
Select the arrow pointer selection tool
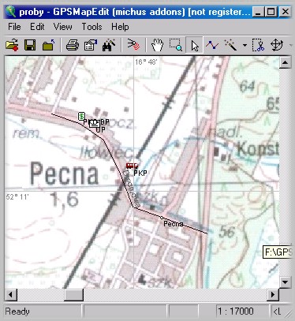(x=195, y=45)
